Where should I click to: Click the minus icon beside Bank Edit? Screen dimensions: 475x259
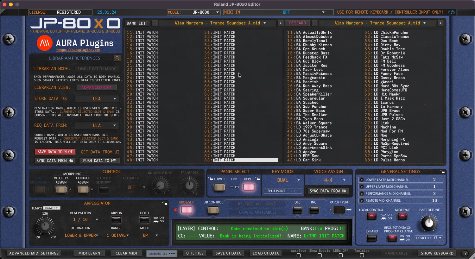click(155, 23)
